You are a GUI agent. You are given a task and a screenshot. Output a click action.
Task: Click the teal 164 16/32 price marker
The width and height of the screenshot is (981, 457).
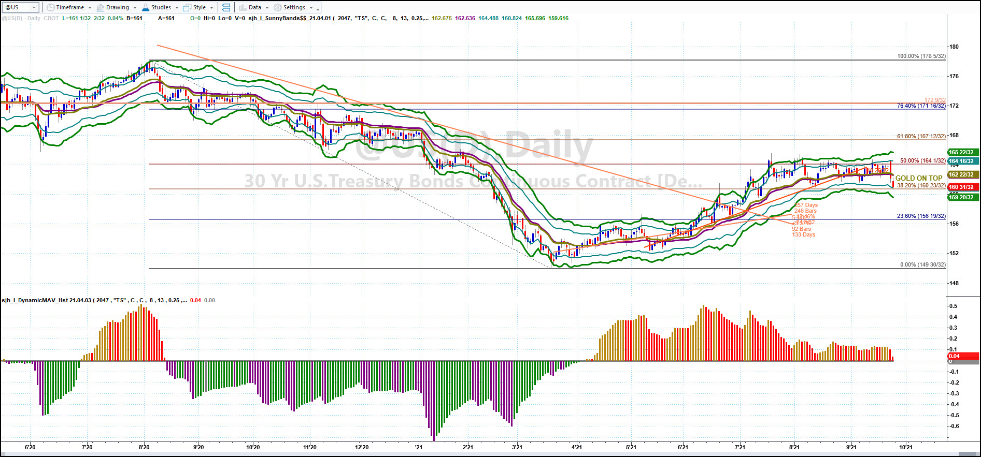963,161
